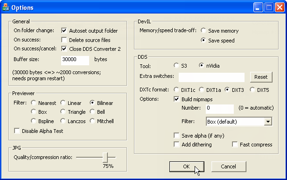
Task: Select the Nearest preview filter
Action: tap(34, 103)
